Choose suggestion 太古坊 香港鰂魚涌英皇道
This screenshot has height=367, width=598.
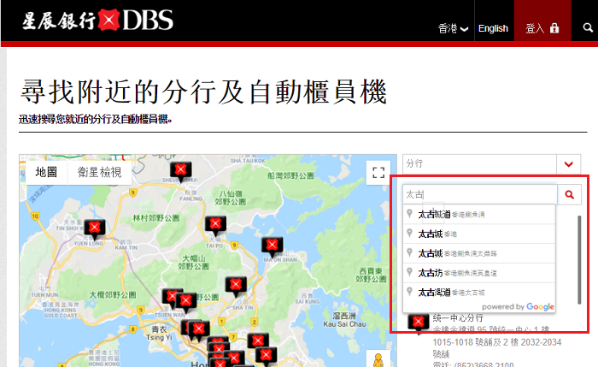point(479,272)
